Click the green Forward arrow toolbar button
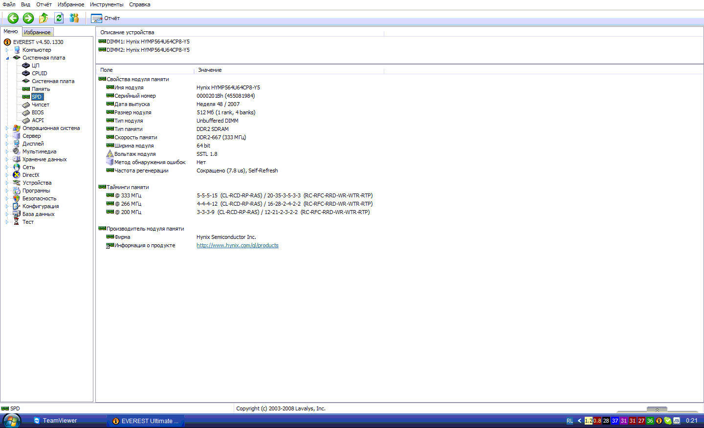 point(28,18)
